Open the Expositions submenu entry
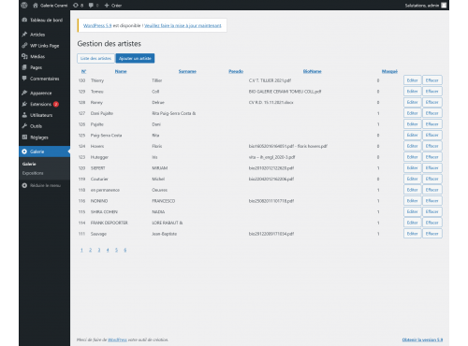 click(33, 173)
